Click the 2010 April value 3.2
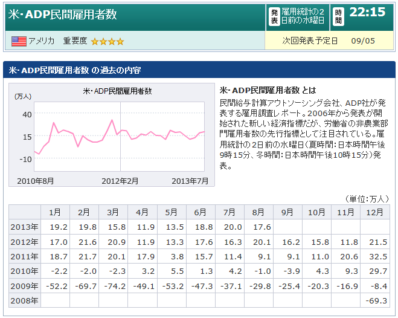398x318 pixels. tap(148, 271)
